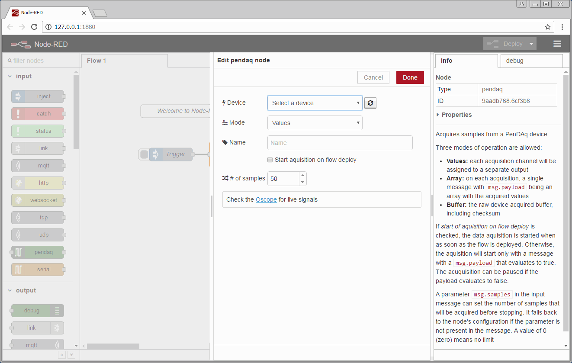Expand all palette categories
Image resolution: width=572 pixels, height=363 pixels.
[71, 355]
